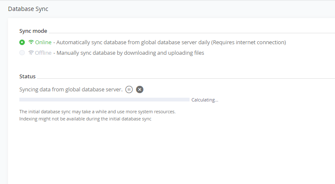Click the green Online wifi icon

point(31,42)
